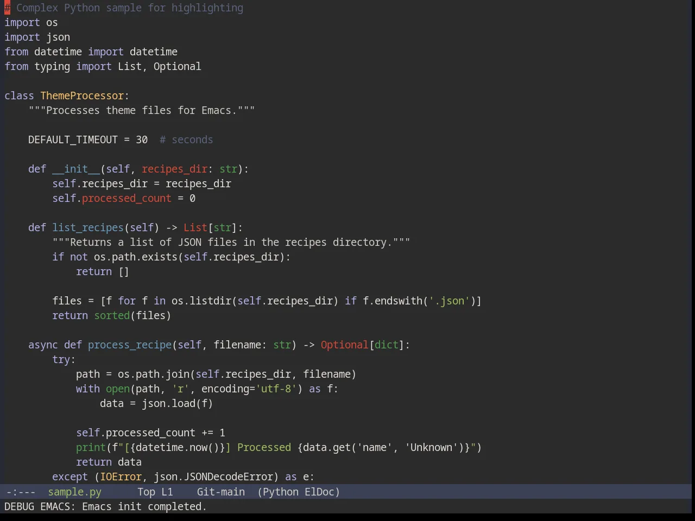Click the sample.py buffer name in mode line
This screenshot has width=695, height=521.
(x=74, y=492)
